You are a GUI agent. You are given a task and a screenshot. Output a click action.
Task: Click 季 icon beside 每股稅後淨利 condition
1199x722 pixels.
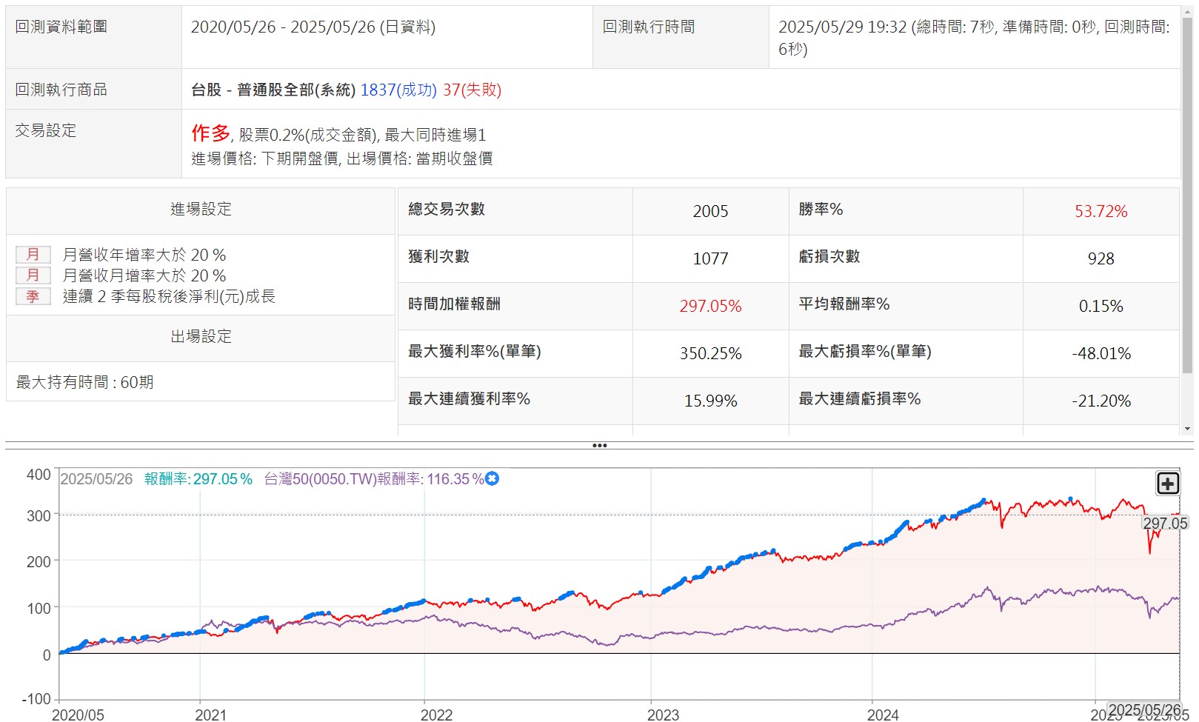[33, 296]
